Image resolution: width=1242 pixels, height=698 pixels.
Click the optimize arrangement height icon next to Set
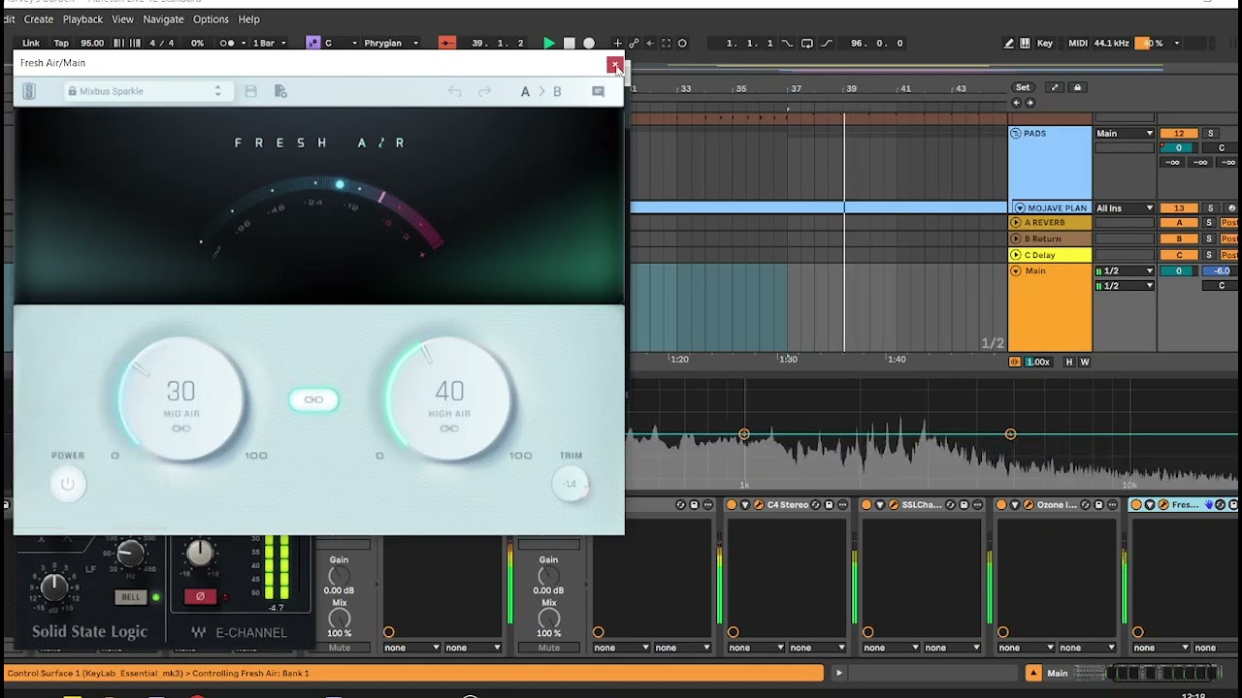pos(1056,87)
